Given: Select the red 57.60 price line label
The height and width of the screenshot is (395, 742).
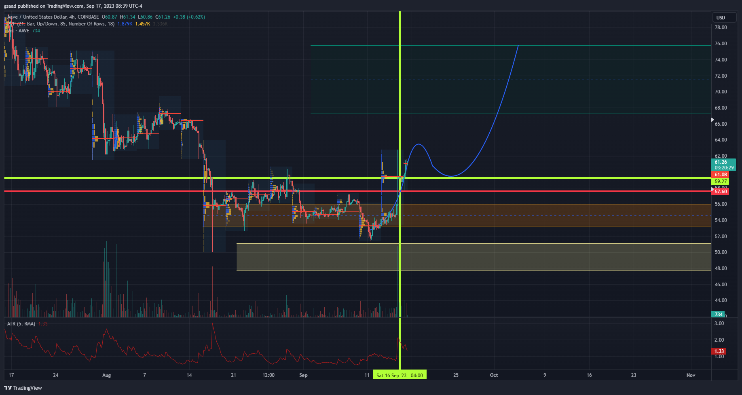Looking at the screenshot, I should tap(720, 192).
